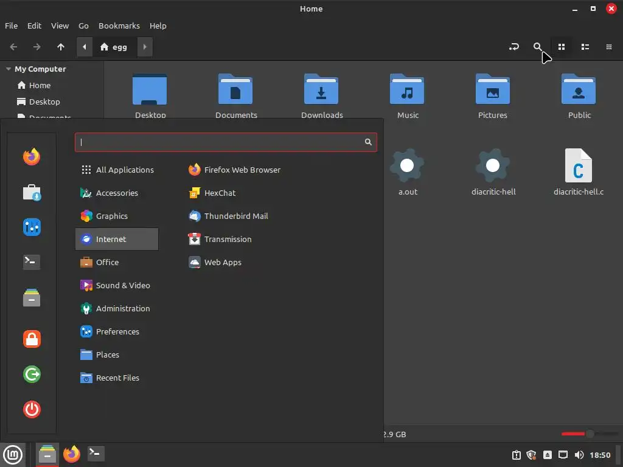Open the update manager shield tray icon
The height and width of the screenshot is (467, 623).
(x=531, y=455)
